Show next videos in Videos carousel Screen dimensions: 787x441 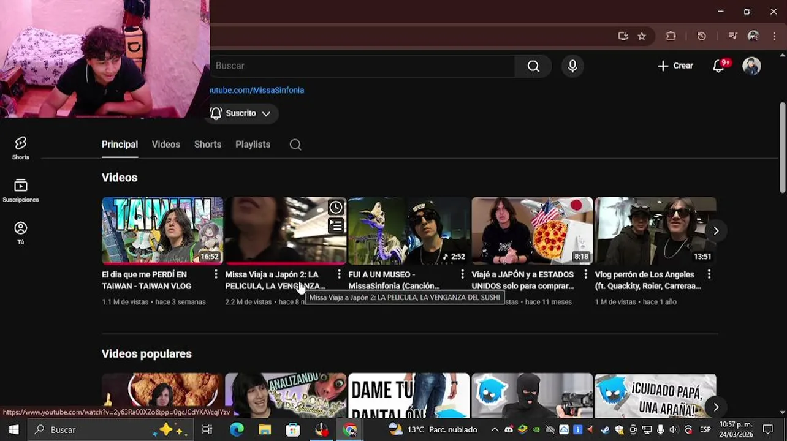click(715, 231)
